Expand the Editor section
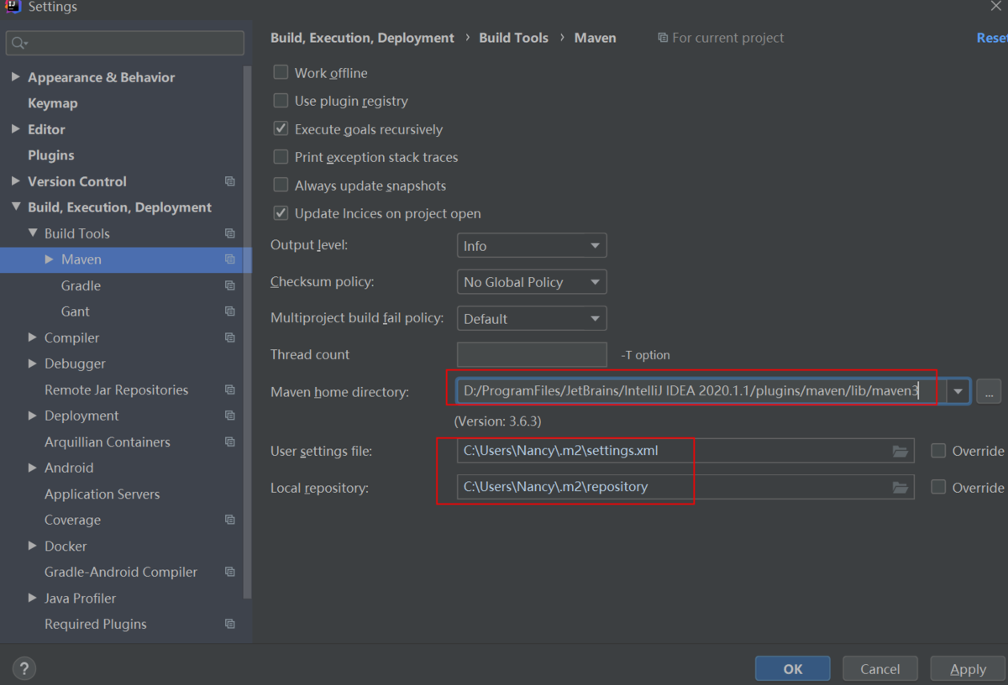This screenshot has height=685, width=1008. pos(15,128)
